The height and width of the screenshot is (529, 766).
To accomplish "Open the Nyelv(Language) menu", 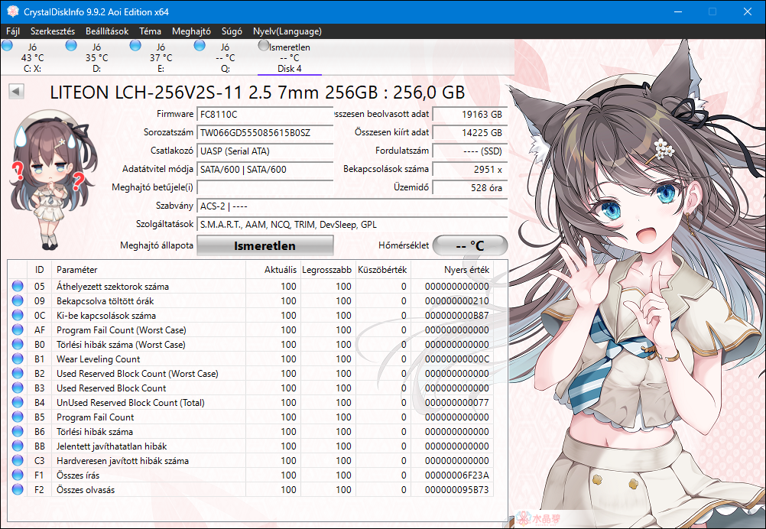I will (x=287, y=31).
